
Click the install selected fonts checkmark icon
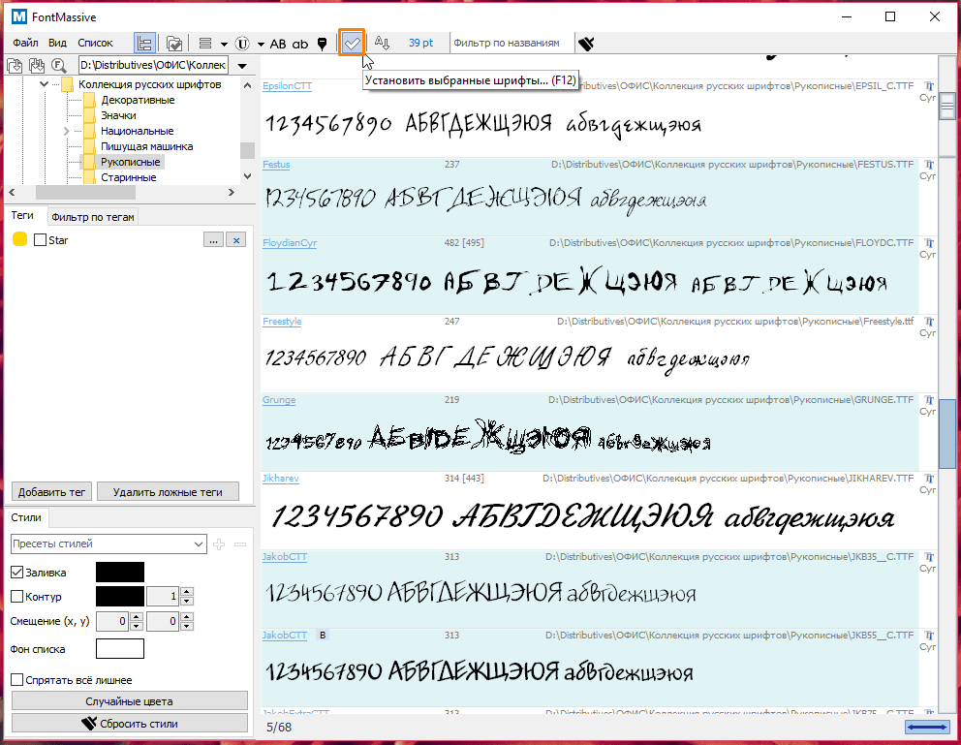click(x=353, y=44)
